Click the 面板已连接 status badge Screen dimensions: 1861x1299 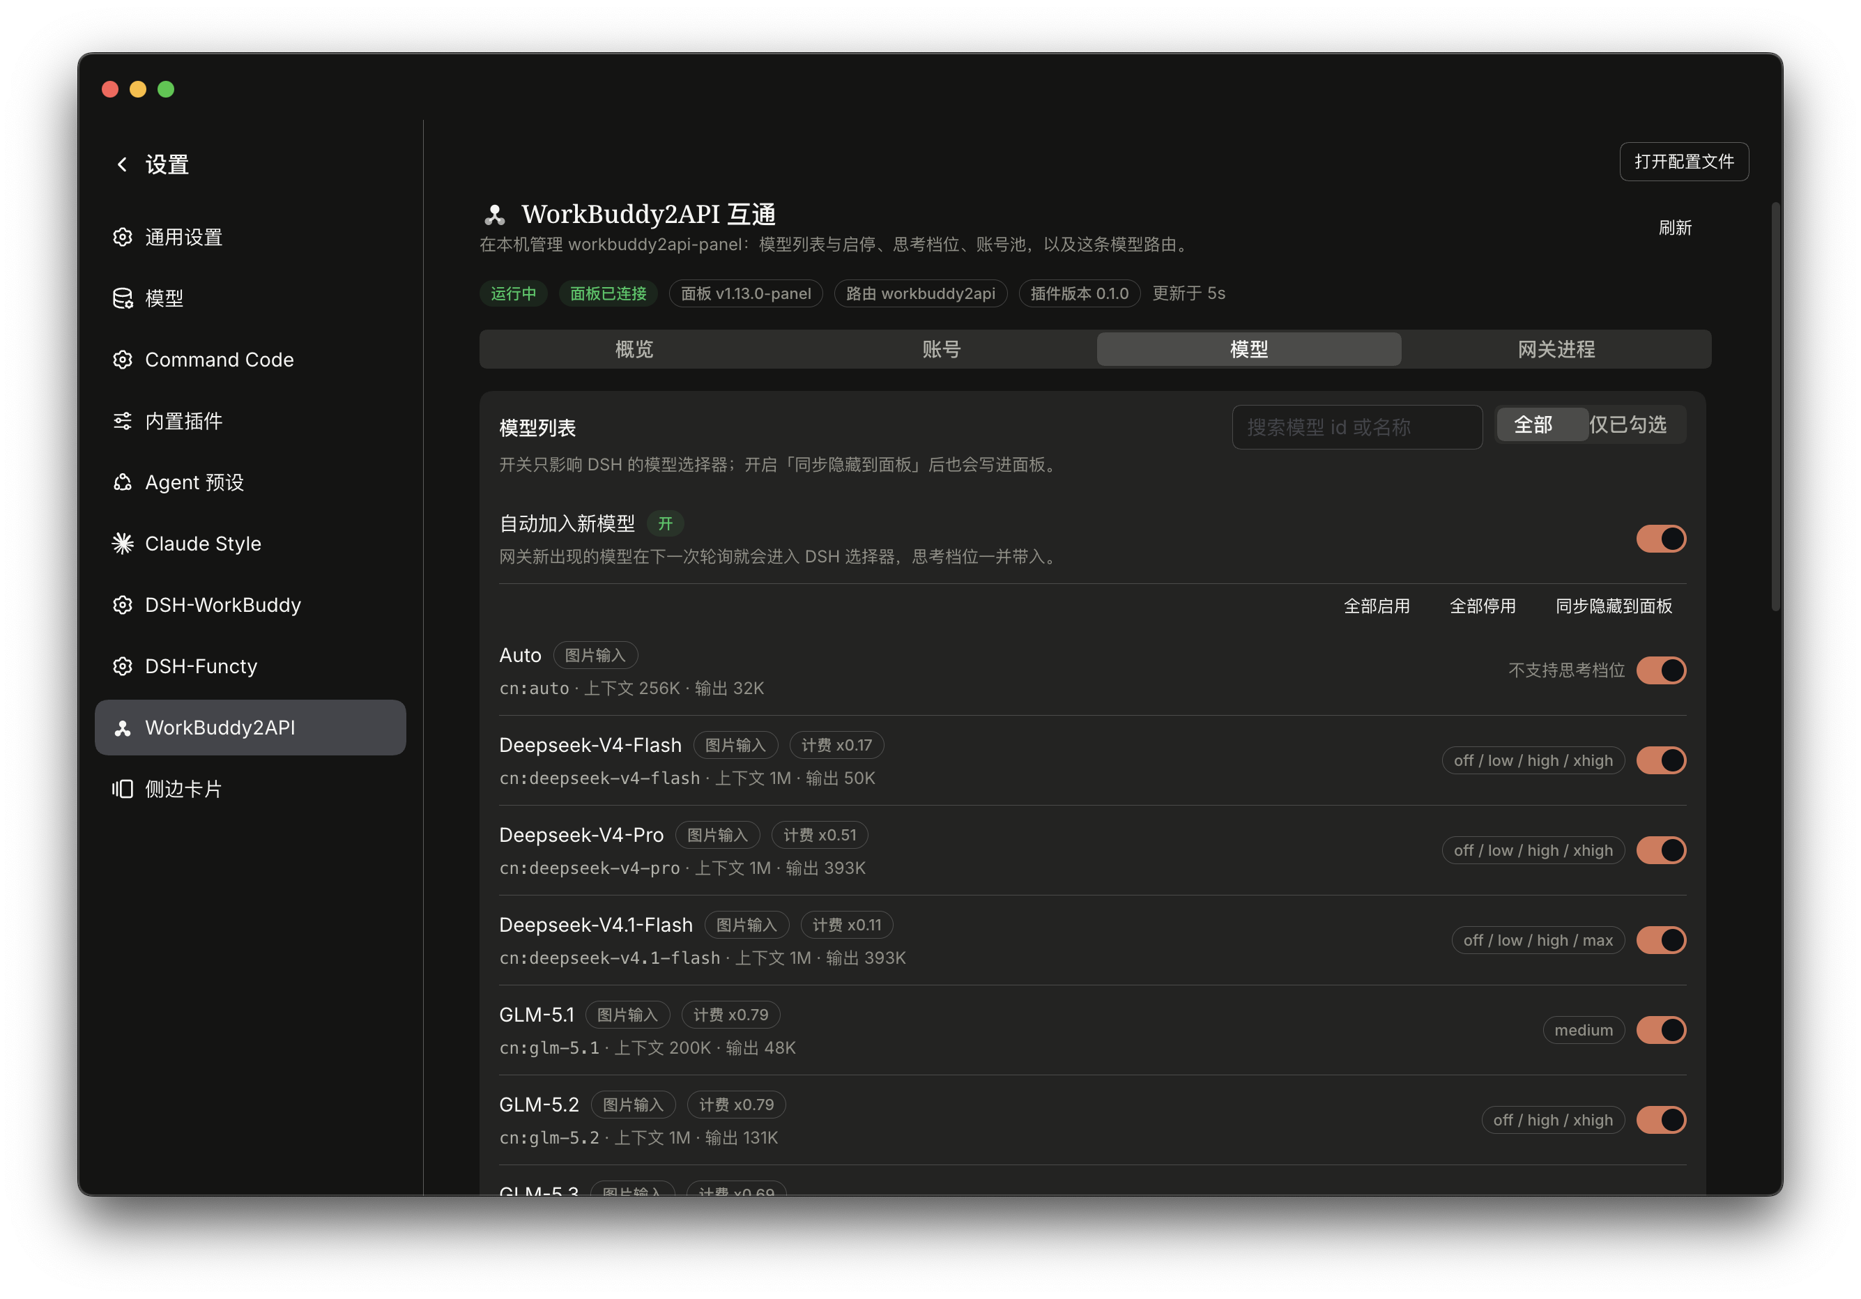click(x=608, y=293)
